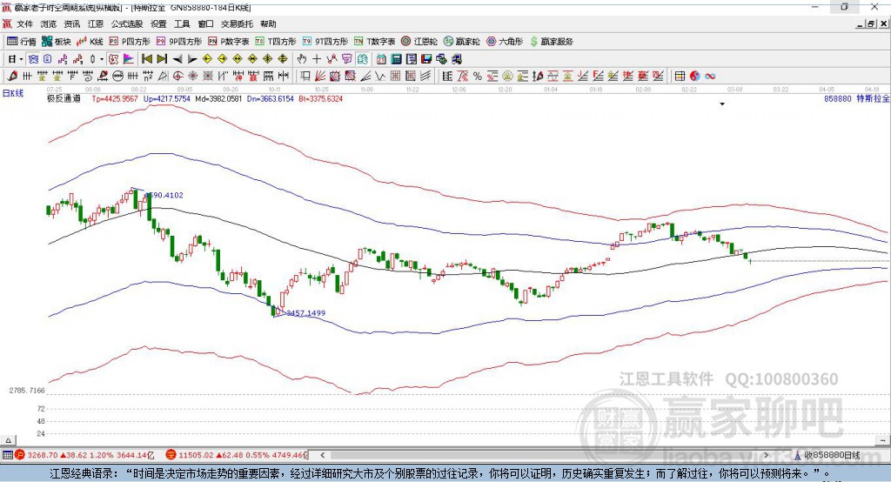Click the 3457.1499 trough price label
The image size is (891, 482).
tap(305, 312)
